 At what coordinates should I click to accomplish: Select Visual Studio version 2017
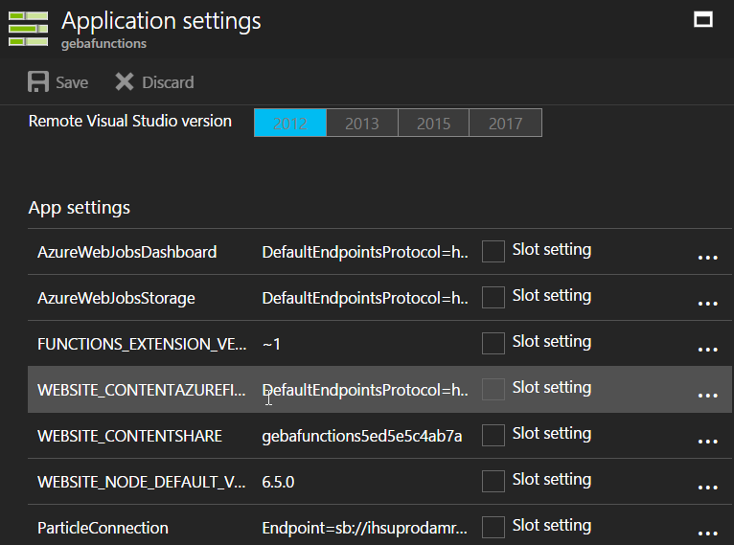505,124
